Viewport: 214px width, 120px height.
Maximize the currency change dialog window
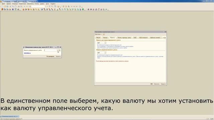click(58, 47)
